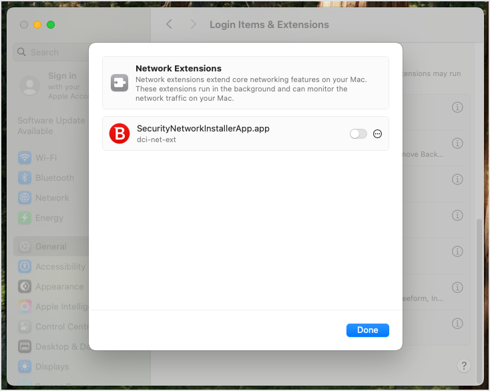Click the General gear icon
This screenshot has width=490, height=391.
[x=25, y=246]
